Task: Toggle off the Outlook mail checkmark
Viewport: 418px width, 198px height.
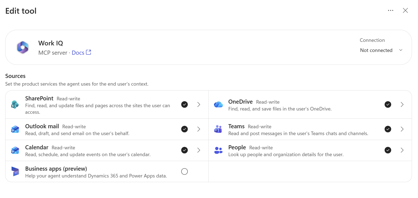Action: (185, 129)
